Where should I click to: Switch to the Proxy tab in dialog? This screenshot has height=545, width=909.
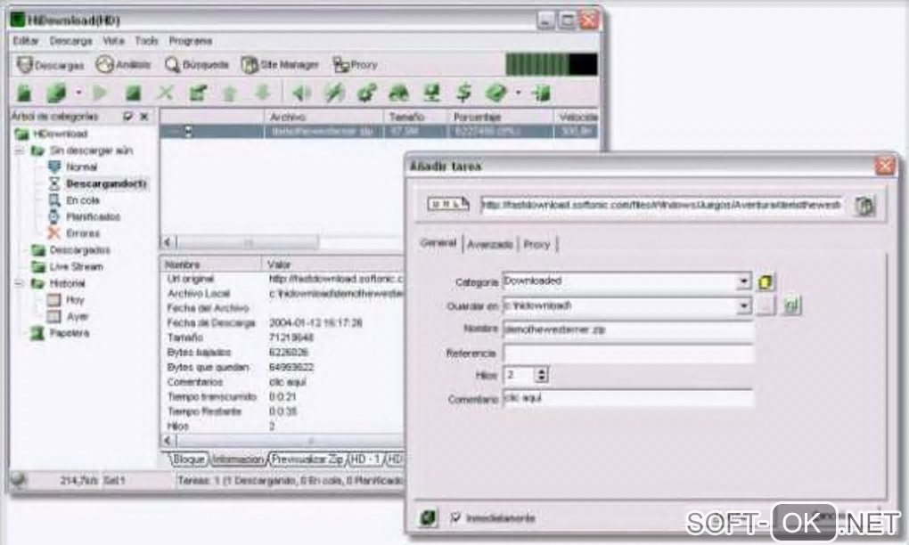click(536, 244)
